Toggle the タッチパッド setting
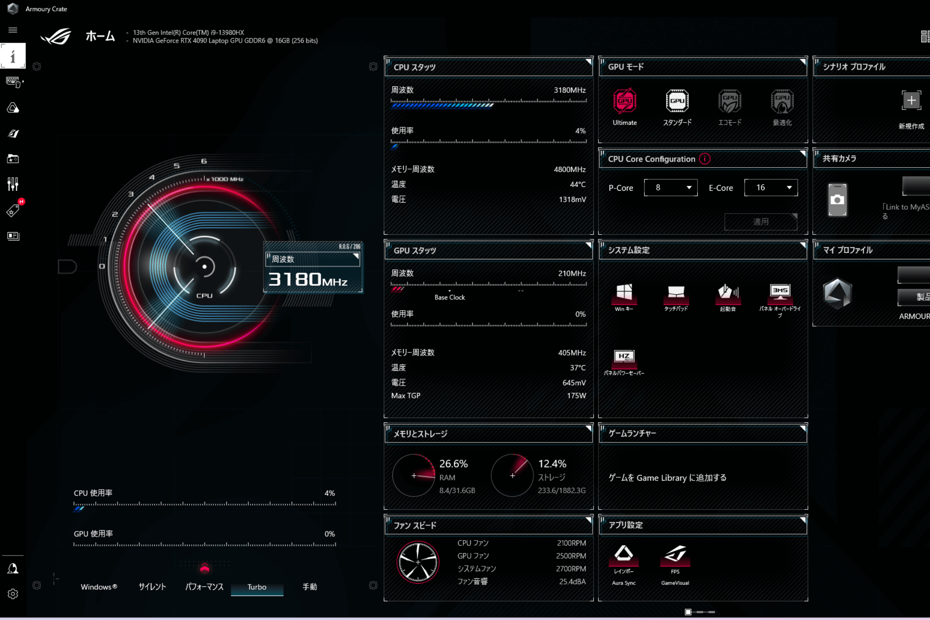 676,297
